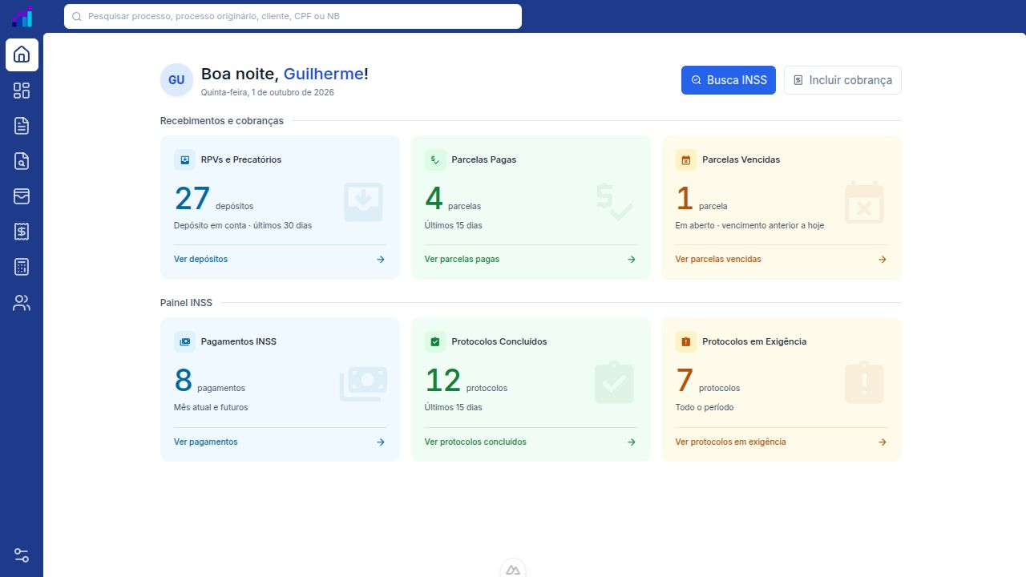Click the RPVs e Precatórios card icon
1026x577 pixels.
pyautogui.click(x=184, y=159)
